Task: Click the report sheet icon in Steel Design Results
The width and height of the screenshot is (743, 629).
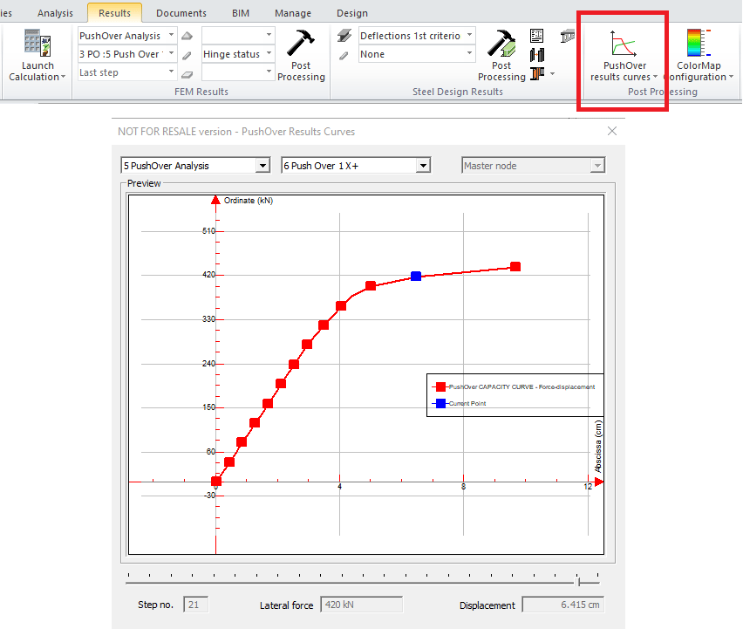Action: (x=537, y=36)
